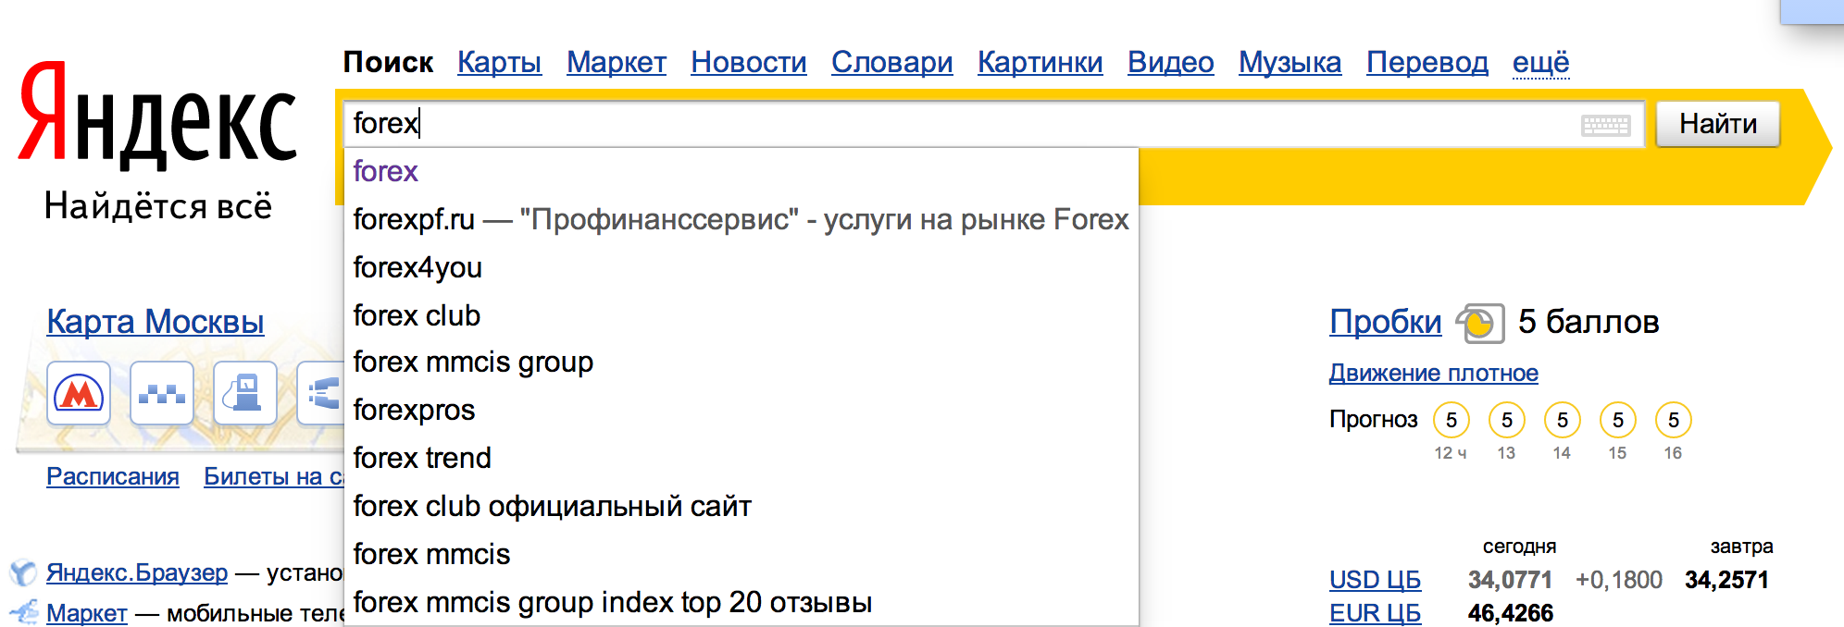Click the gas station icon on map panel
This screenshot has width=1844, height=627.
coord(245,394)
